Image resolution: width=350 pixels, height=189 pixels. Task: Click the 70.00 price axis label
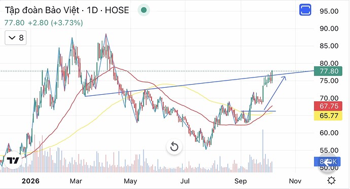pos(329,98)
